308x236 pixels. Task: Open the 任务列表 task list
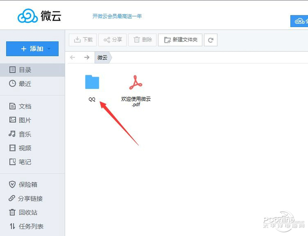point(33,226)
